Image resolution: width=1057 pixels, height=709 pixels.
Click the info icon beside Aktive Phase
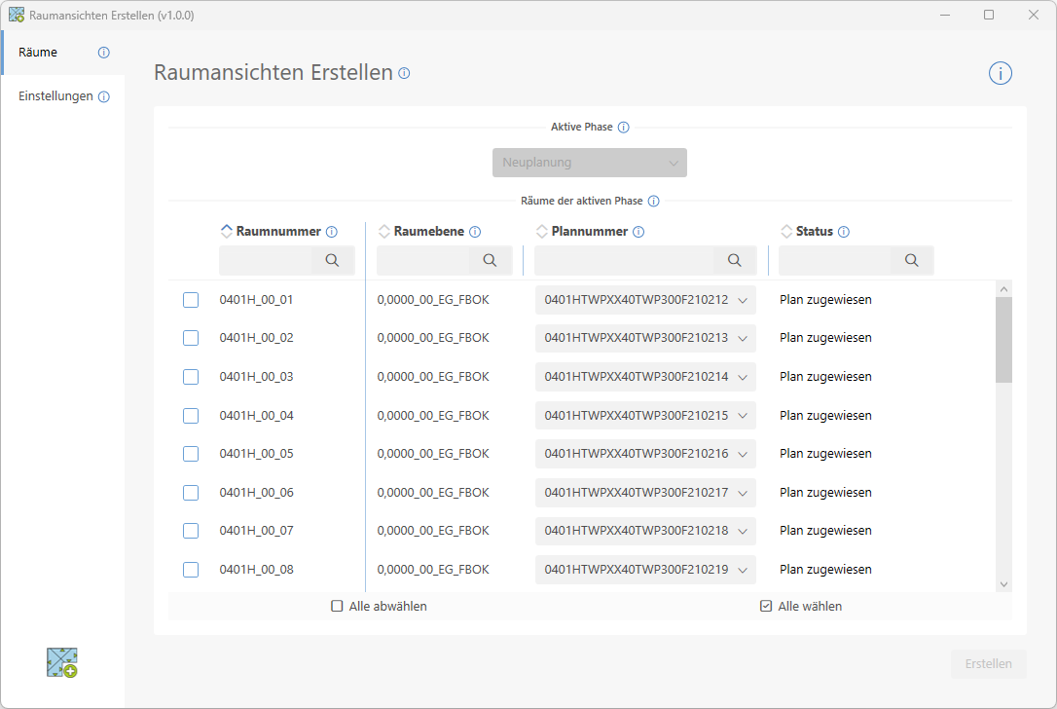[624, 128]
